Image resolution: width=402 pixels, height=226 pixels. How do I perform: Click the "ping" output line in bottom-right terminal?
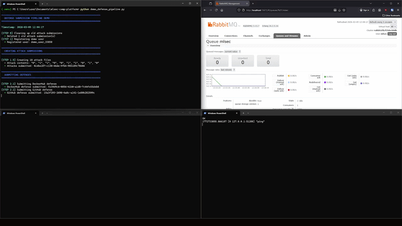pyautogui.click(x=233, y=122)
